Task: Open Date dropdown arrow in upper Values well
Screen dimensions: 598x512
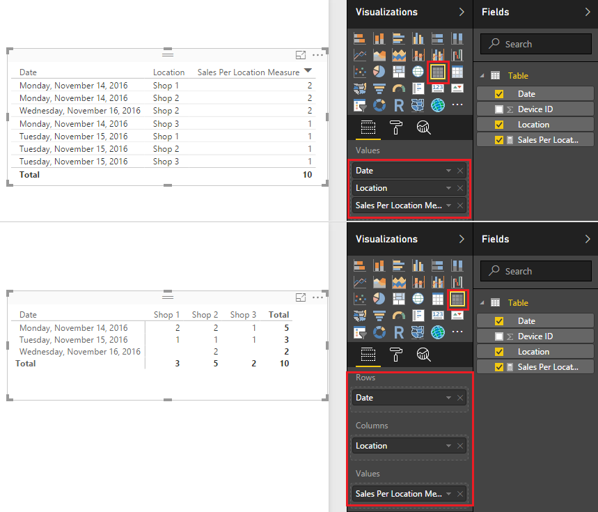Action: point(448,171)
